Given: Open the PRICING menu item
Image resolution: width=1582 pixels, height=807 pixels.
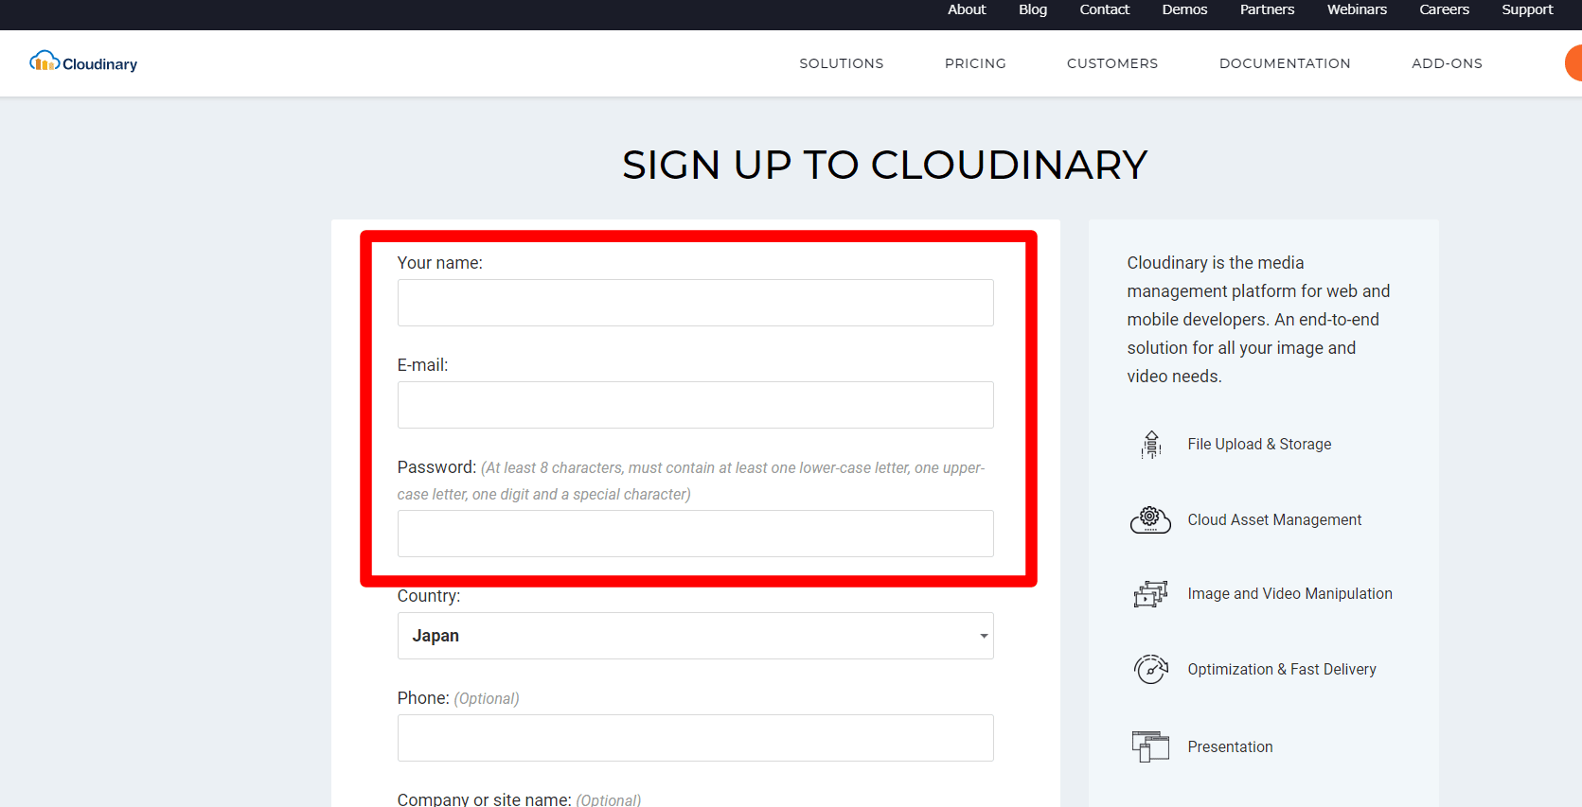Looking at the screenshot, I should (x=975, y=63).
